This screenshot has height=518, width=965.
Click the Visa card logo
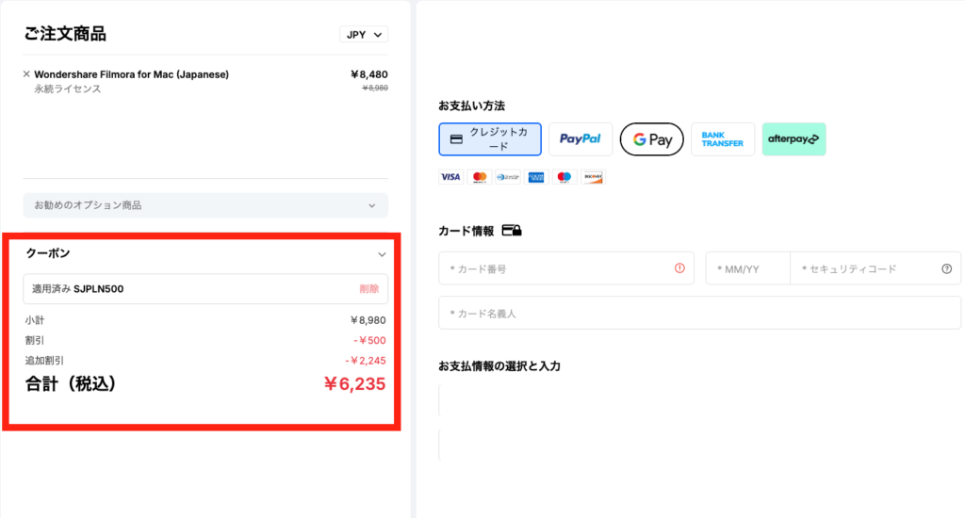click(x=450, y=176)
